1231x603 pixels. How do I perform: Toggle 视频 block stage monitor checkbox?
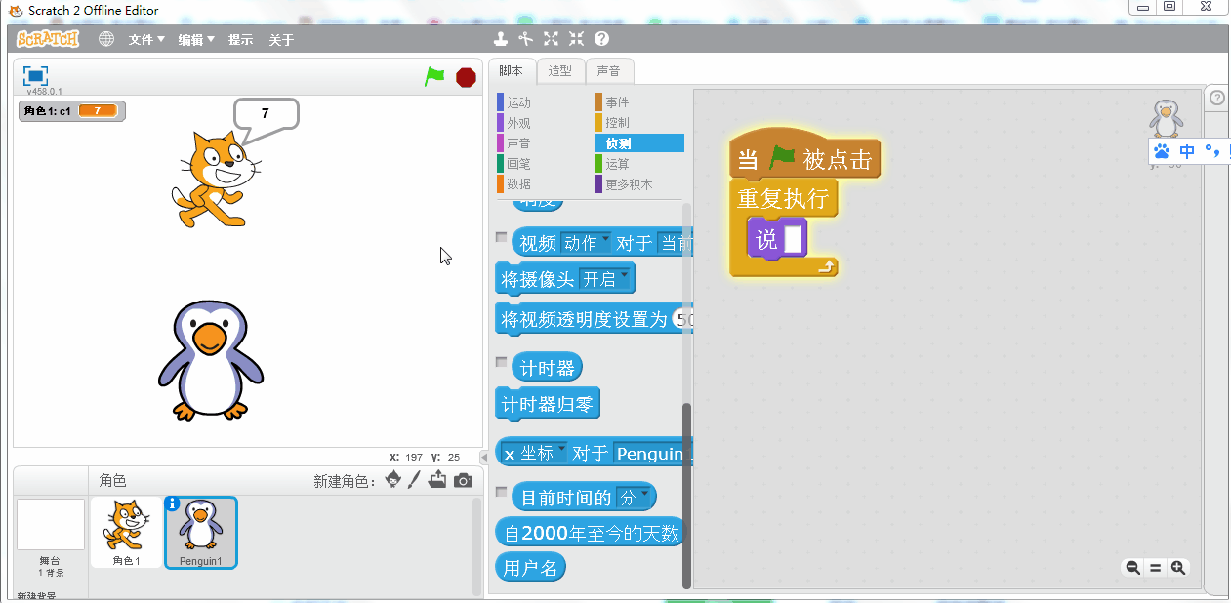point(502,237)
